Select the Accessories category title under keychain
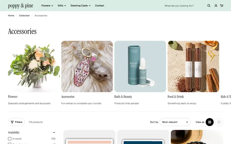 tap(68, 97)
